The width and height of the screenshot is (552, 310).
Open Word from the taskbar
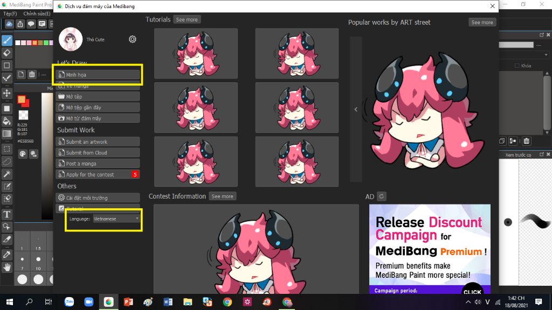168,302
